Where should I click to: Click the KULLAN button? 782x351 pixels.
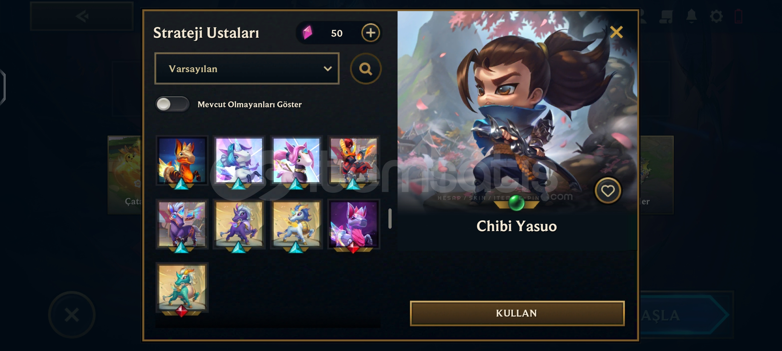tap(517, 313)
